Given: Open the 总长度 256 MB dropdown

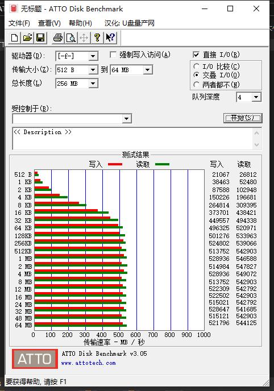Looking at the screenshot, I should click(x=93, y=84).
